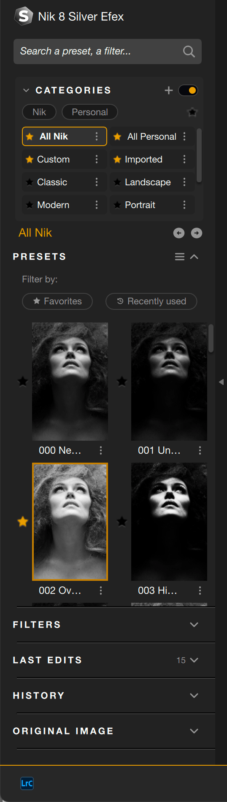Click the presets list scrollbar
This screenshot has width=227, height=802.
point(211,339)
